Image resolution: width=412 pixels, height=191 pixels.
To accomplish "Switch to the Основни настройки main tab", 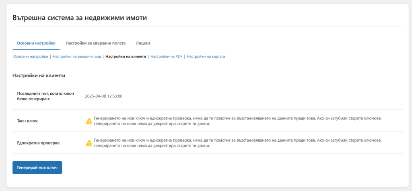I will tap(36, 43).
